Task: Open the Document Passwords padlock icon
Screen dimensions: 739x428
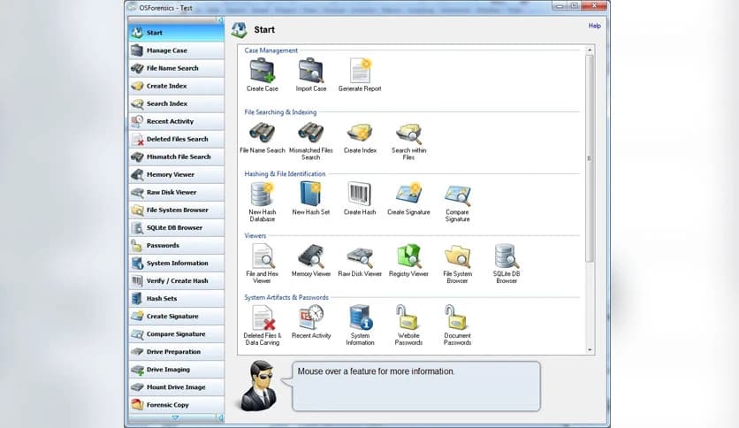Action: pyautogui.click(x=456, y=317)
